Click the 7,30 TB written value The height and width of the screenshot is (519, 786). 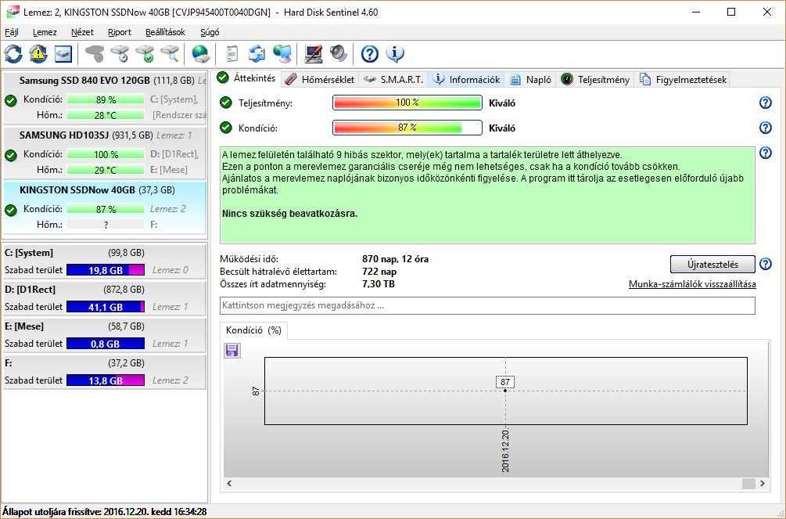(378, 284)
